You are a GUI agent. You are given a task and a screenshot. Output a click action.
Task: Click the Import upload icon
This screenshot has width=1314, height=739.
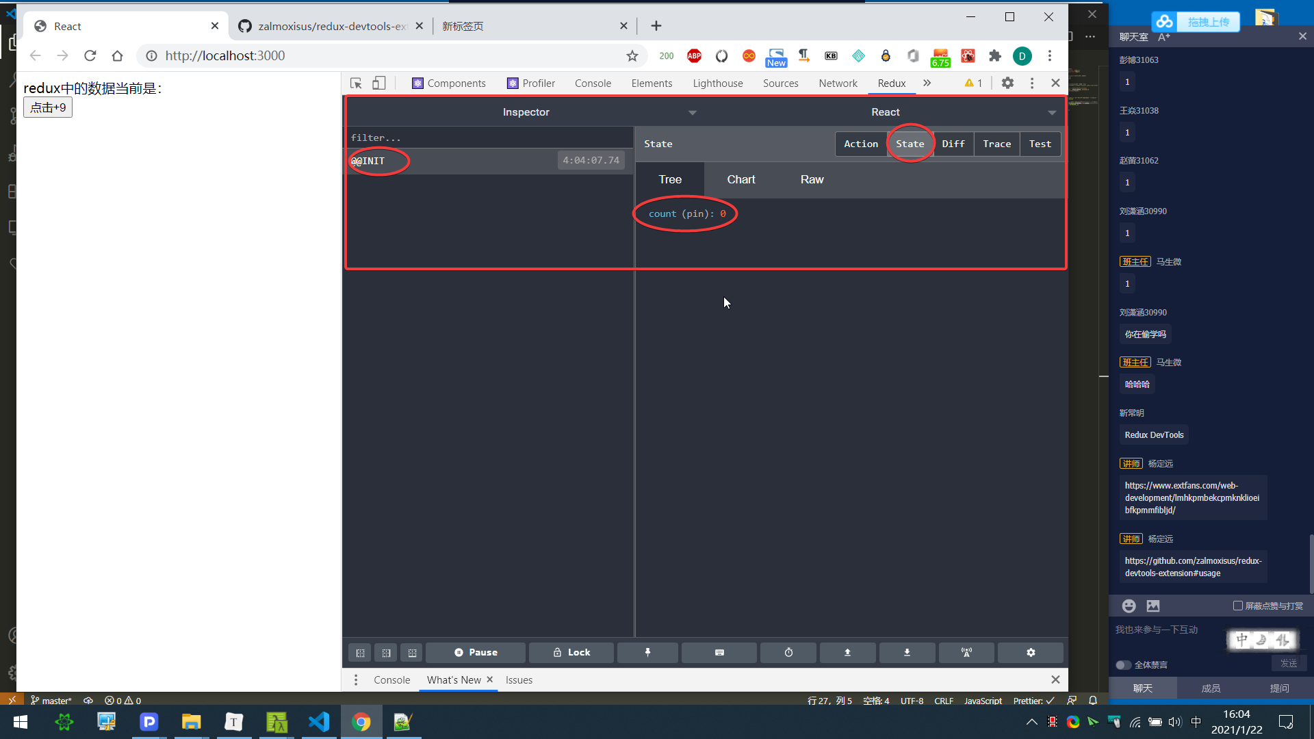click(x=847, y=652)
